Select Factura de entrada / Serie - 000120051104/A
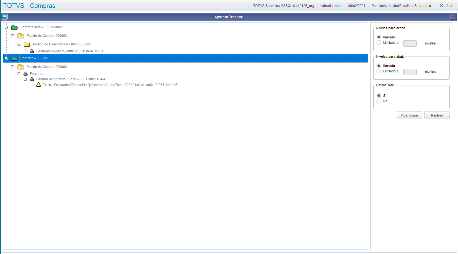This screenshot has width=458, height=254. [x=71, y=79]
